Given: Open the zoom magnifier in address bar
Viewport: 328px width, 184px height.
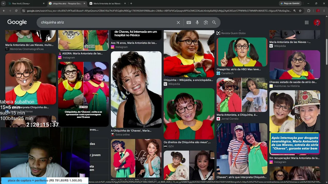Looking at the screenshot, I should tap(295, 11).
